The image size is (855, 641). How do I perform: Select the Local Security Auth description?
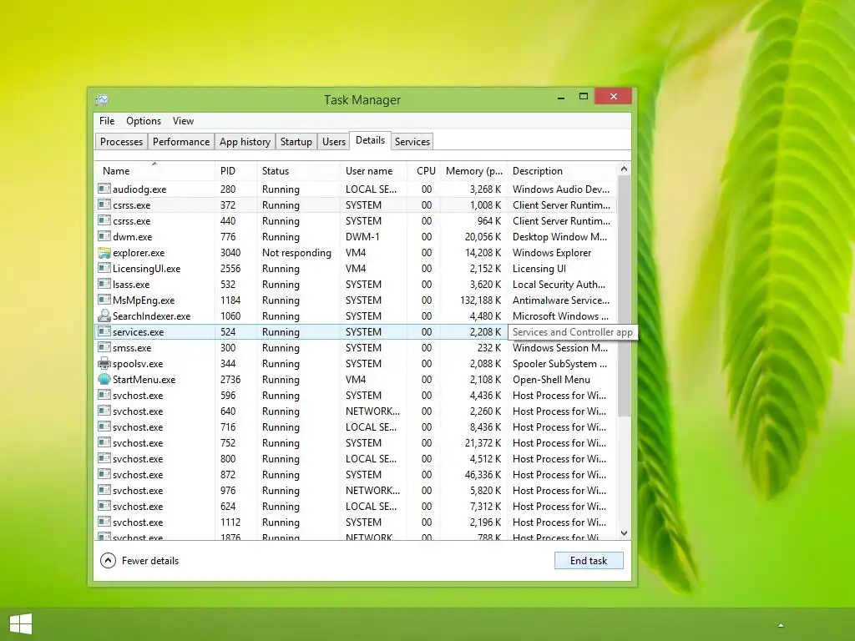tap(559, 284)
